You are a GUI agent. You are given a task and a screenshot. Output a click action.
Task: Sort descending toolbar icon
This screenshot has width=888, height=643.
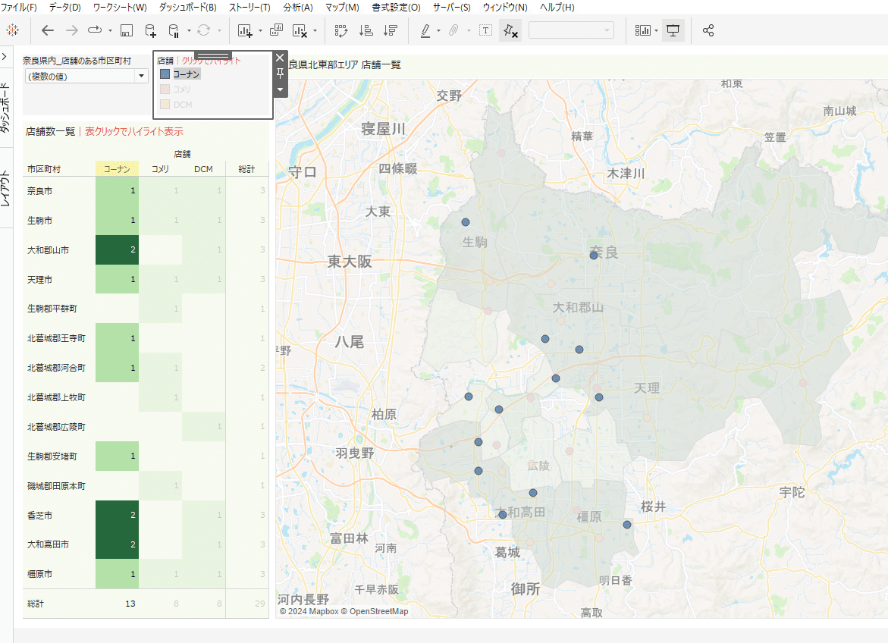[x=391, y=30]
